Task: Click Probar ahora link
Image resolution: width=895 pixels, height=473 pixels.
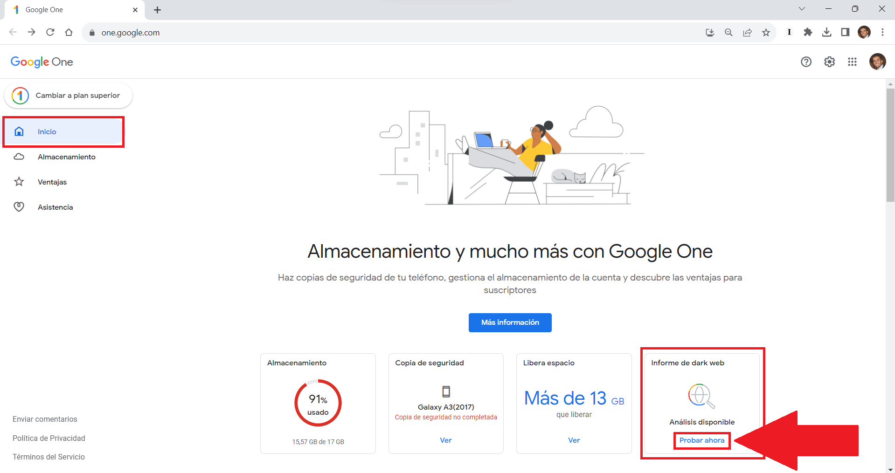Action: point(701,440)
